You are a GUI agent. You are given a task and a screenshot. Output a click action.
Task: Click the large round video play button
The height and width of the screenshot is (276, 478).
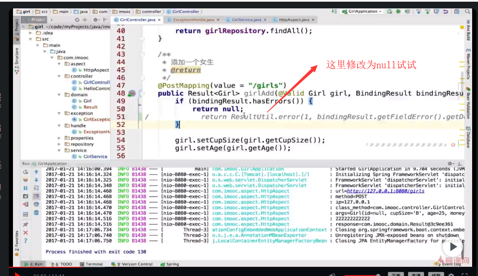(453, 247)
